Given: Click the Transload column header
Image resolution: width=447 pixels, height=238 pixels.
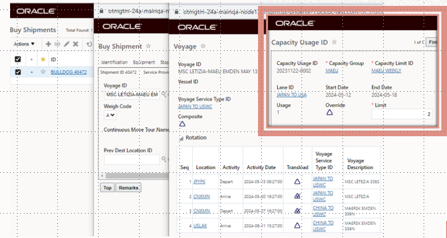Looking at the screenshot, I should click(297, 168).
